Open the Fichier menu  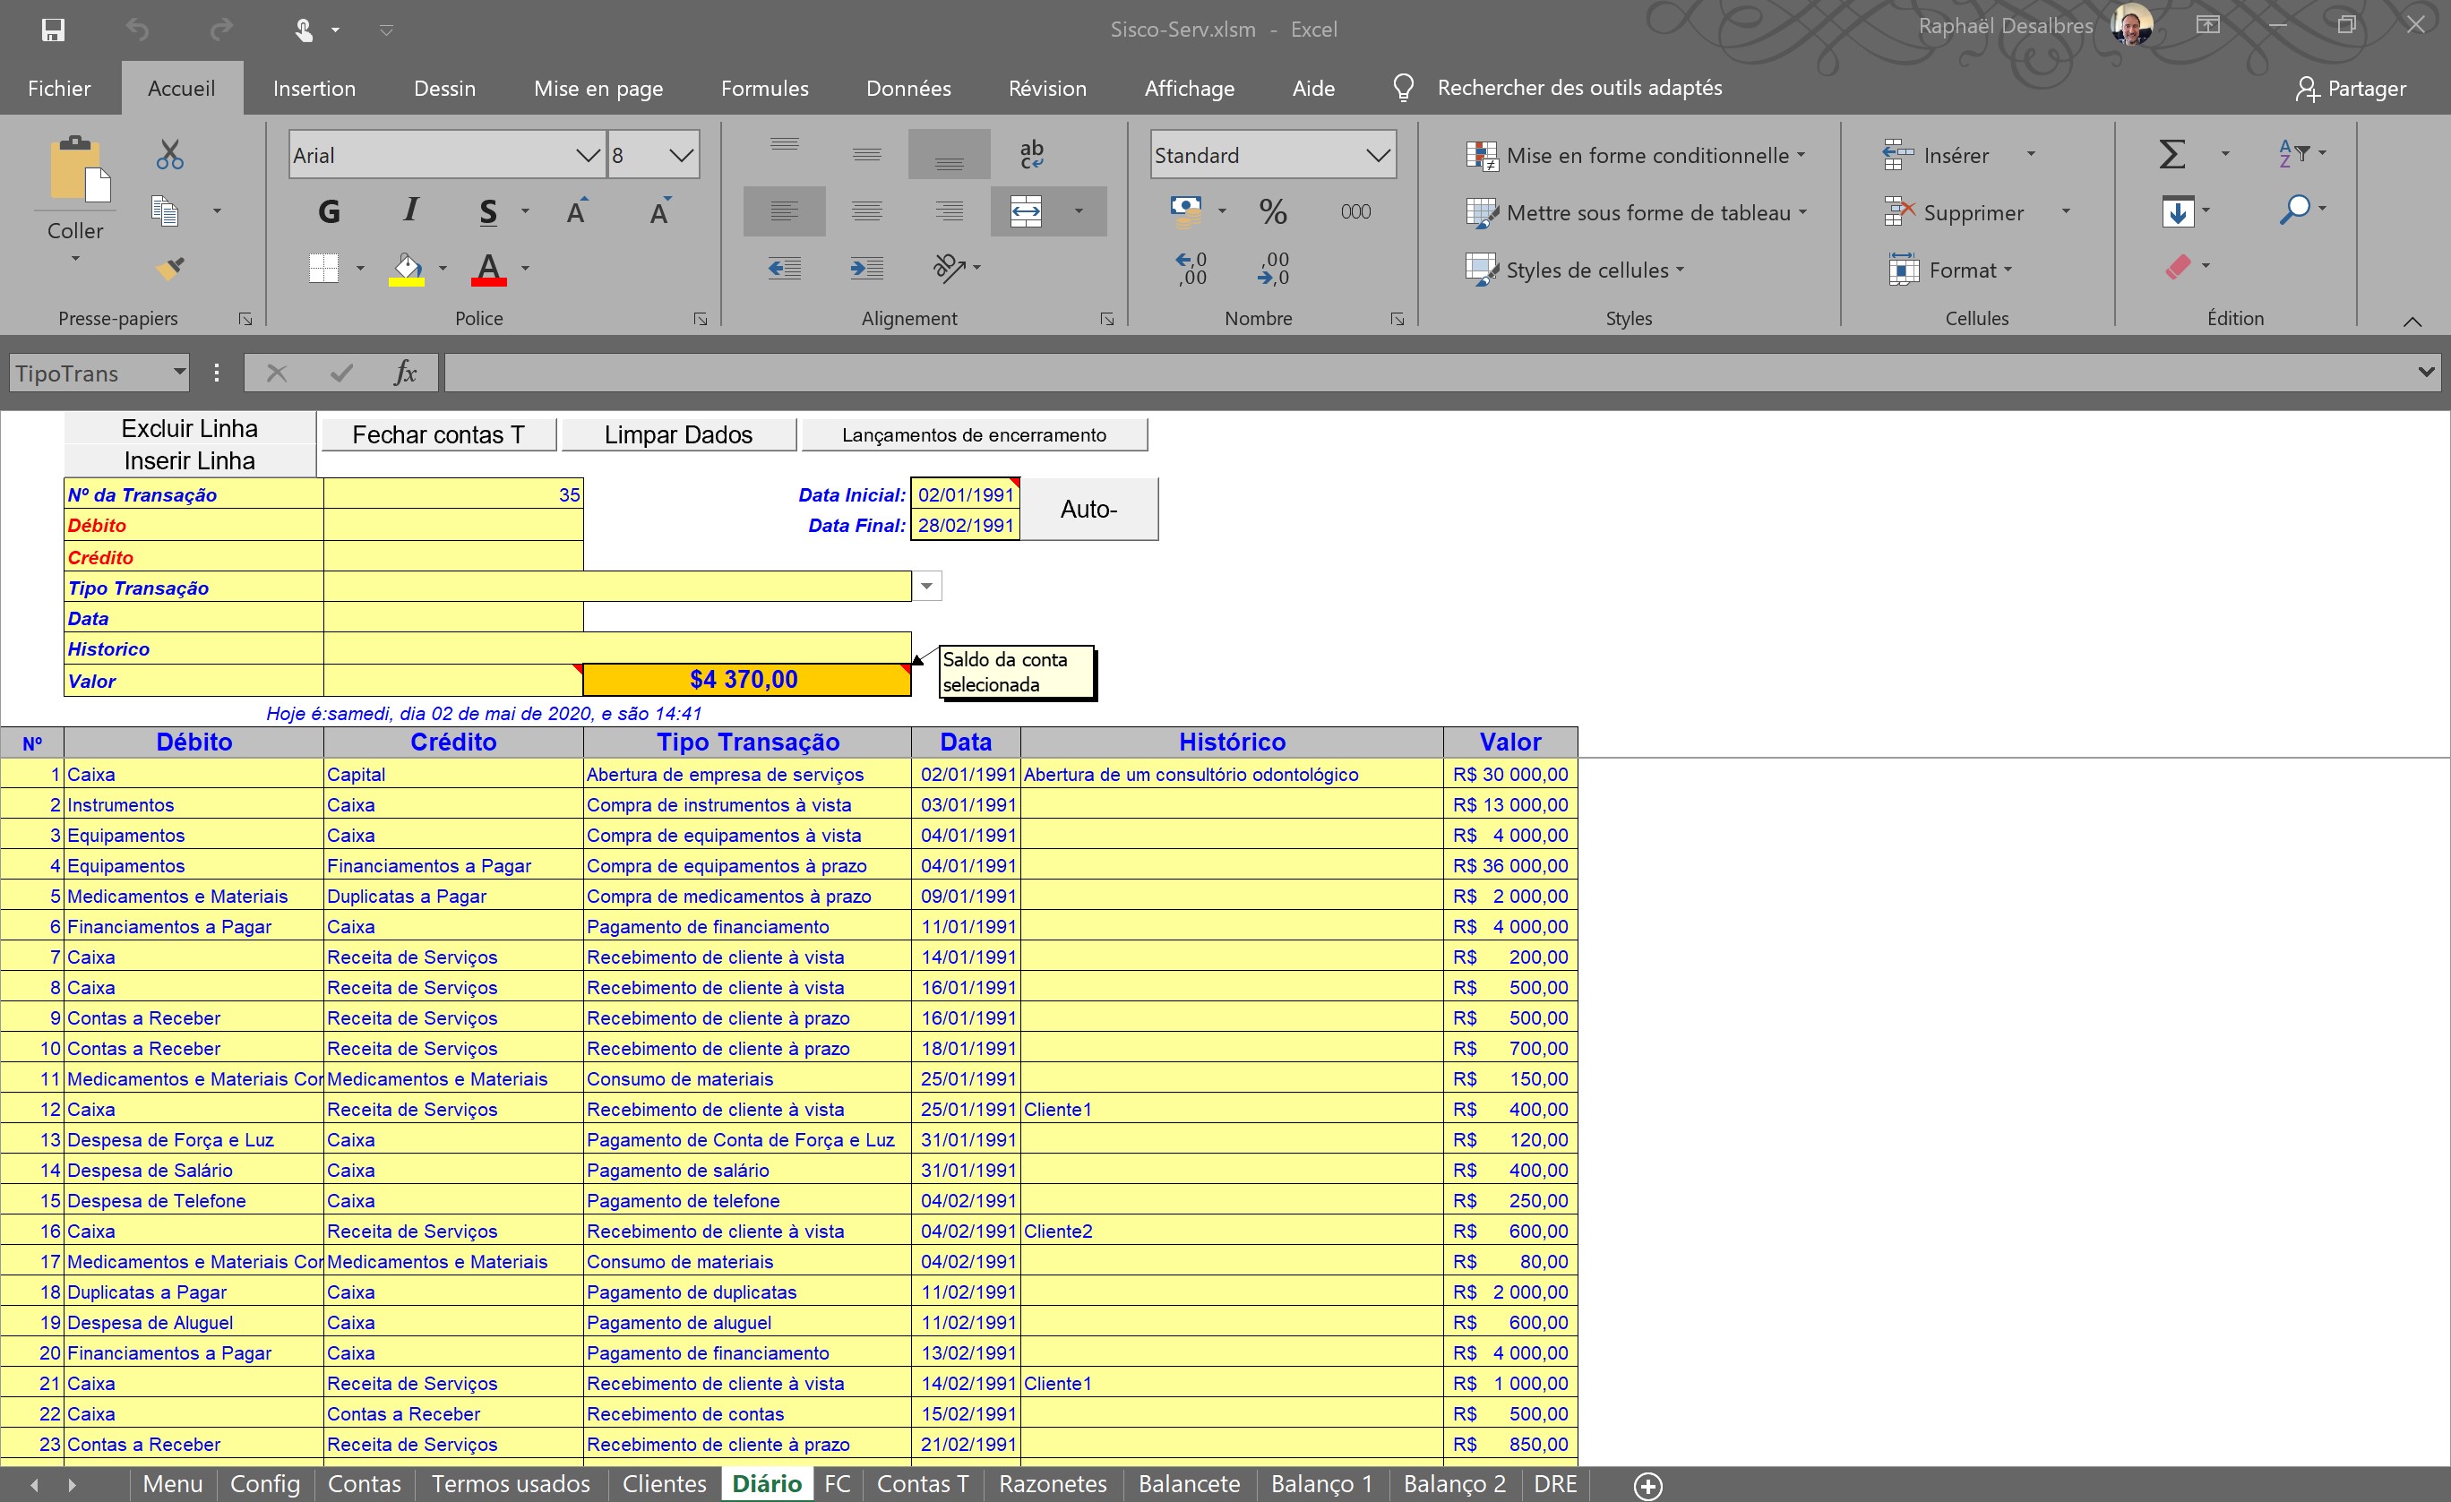click(59, 89)
